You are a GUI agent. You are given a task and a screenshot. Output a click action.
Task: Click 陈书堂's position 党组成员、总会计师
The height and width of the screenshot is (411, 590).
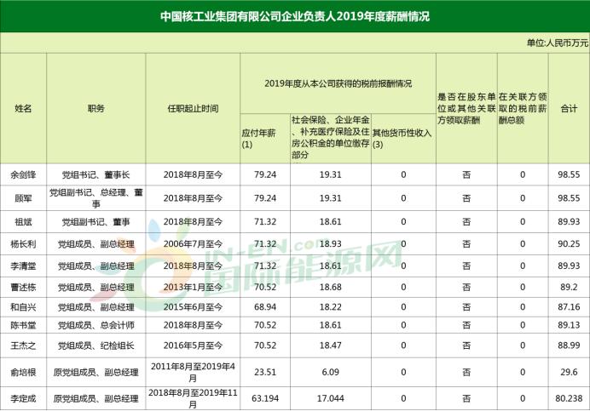[x=96, y=325]
